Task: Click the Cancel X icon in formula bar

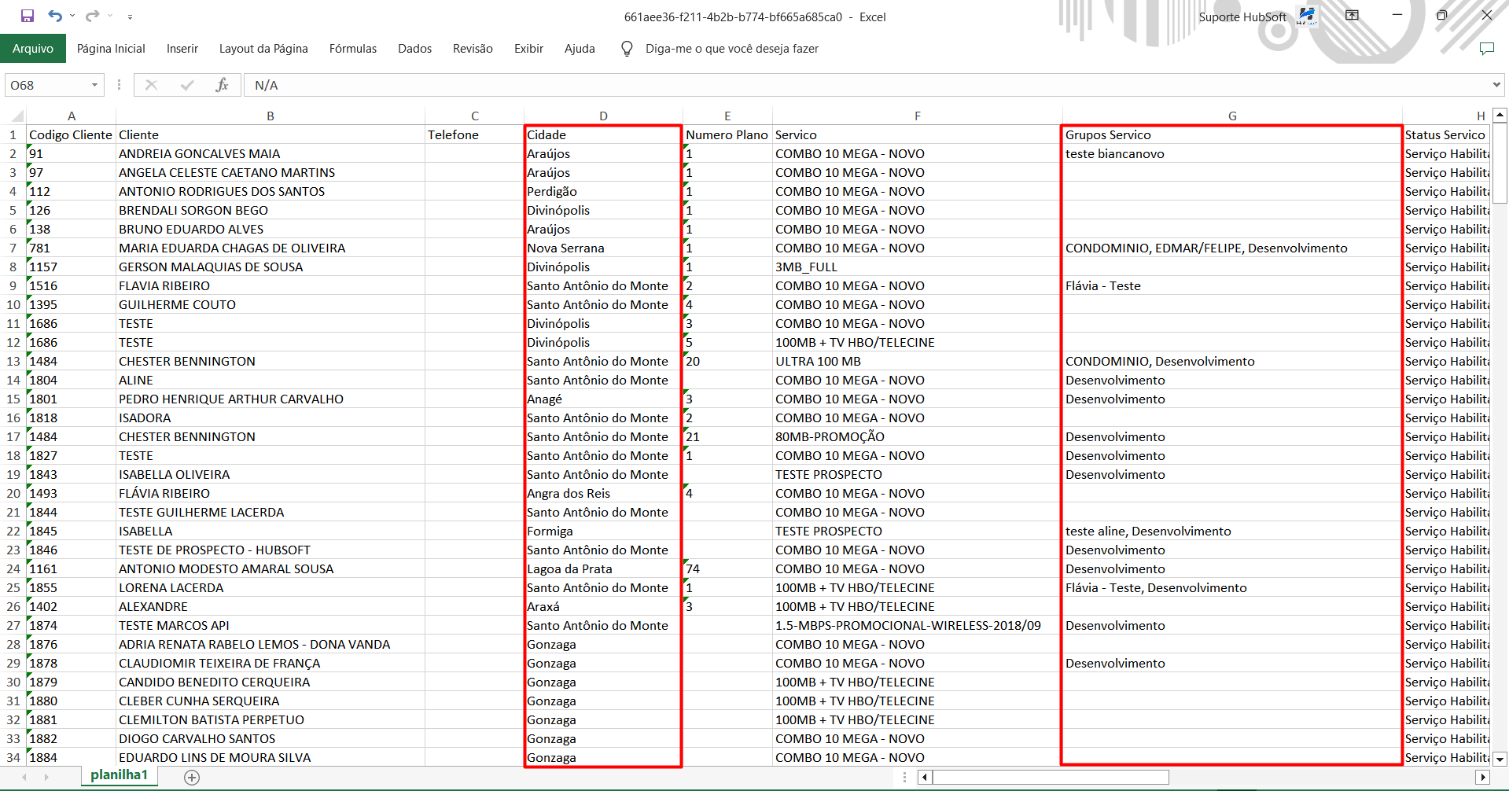Action: 151,85
